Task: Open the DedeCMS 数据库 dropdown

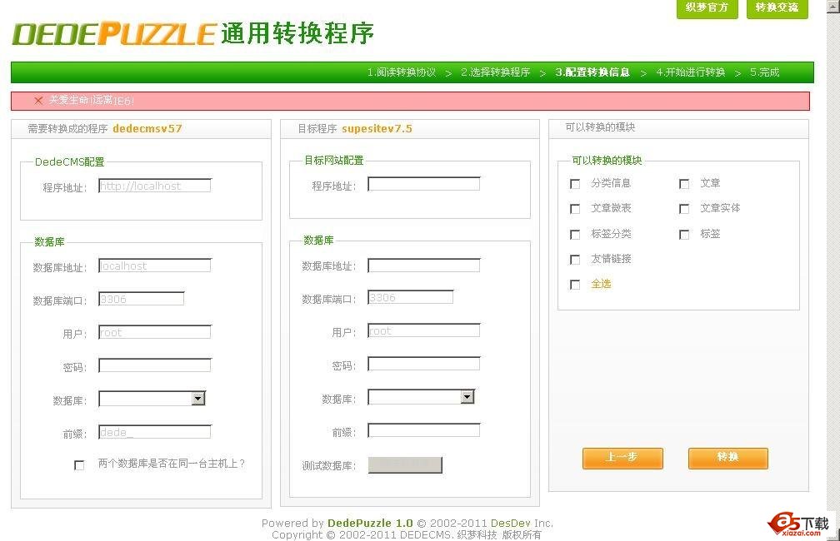Action: coord(152,399)
